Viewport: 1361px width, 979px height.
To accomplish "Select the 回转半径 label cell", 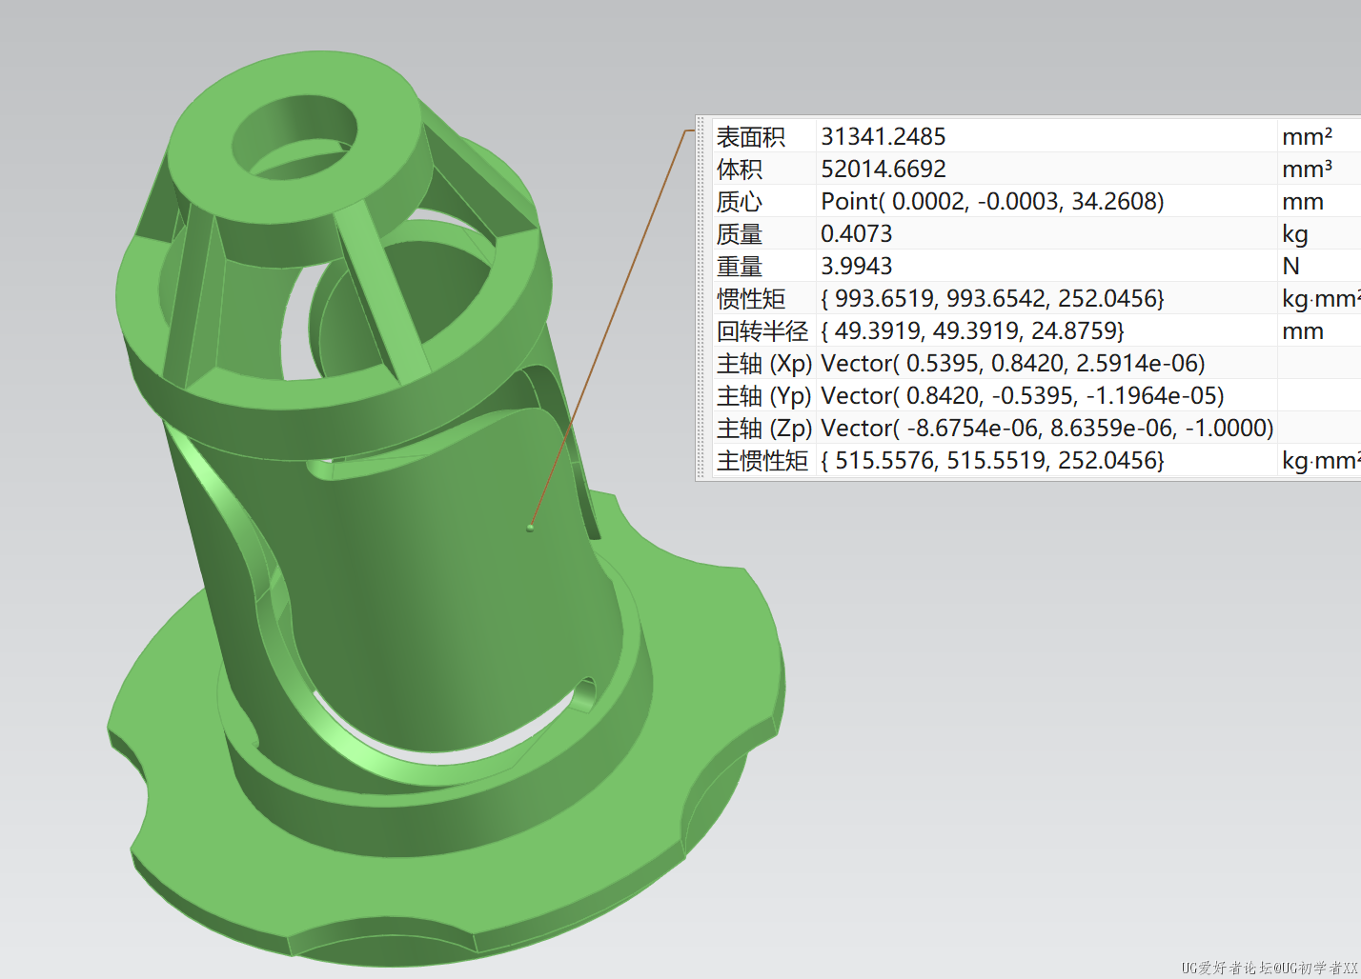I will pos(762,331).
